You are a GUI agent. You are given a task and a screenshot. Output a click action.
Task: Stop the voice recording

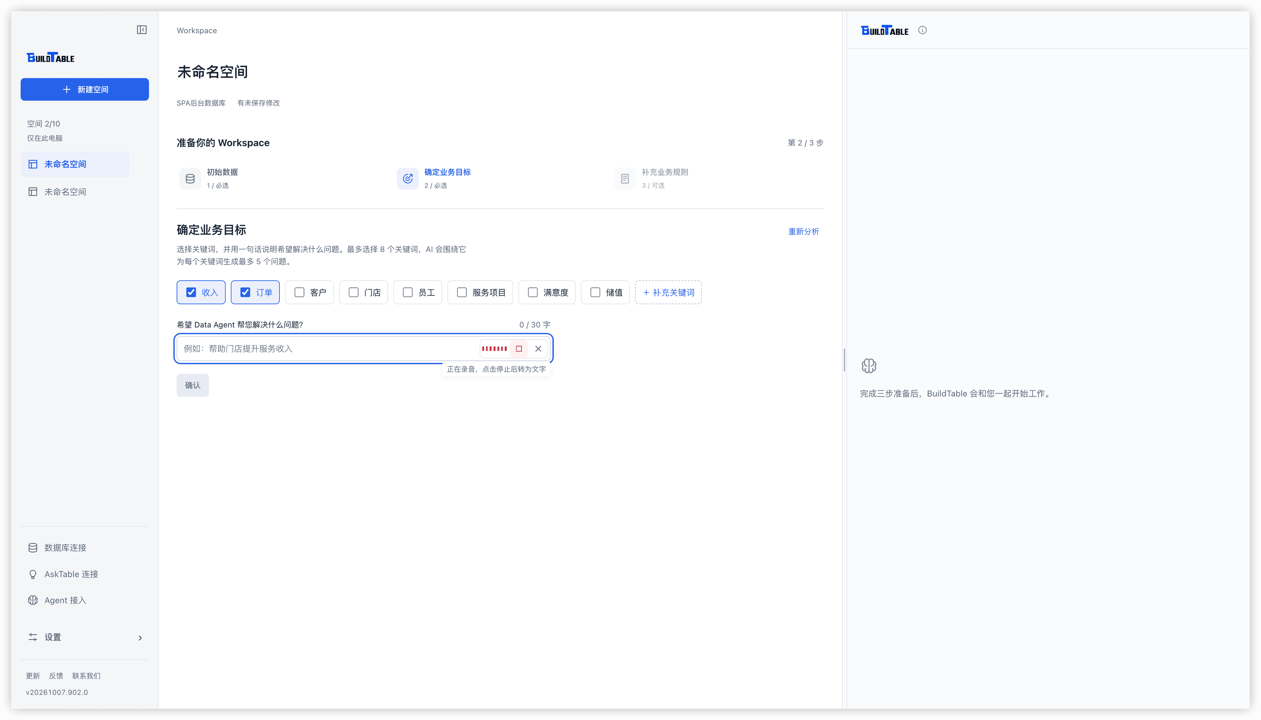(518, 349)
